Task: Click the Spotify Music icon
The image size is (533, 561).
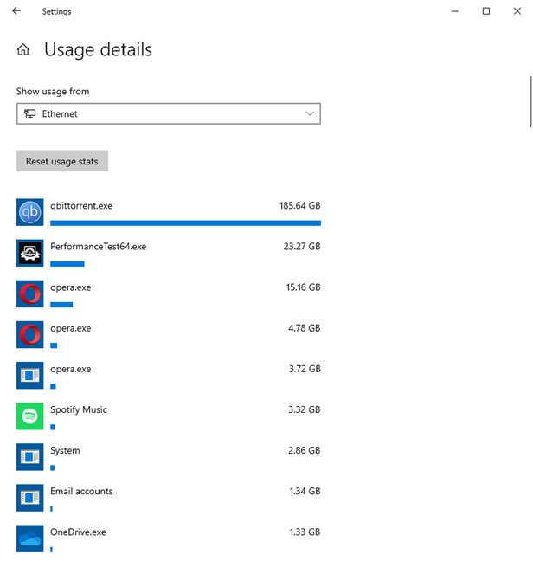Action: click(30, 416)
